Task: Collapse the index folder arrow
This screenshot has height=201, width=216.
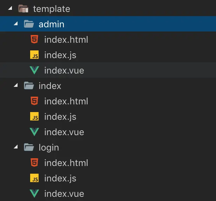Action: pos(15,85)
